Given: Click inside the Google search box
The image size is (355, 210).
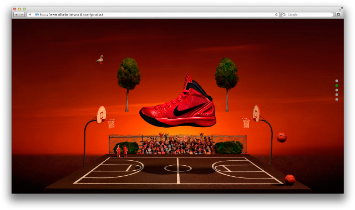Looking at the screenshot, I should [x=307, y=15].
